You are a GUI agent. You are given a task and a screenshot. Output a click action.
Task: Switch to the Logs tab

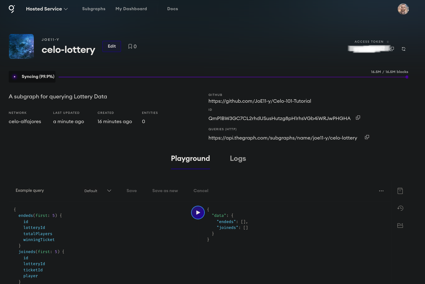(238, 158)
